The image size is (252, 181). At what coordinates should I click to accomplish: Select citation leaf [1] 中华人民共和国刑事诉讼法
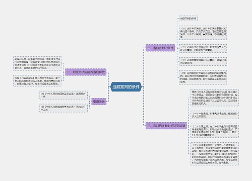click(x=64, y=95)
